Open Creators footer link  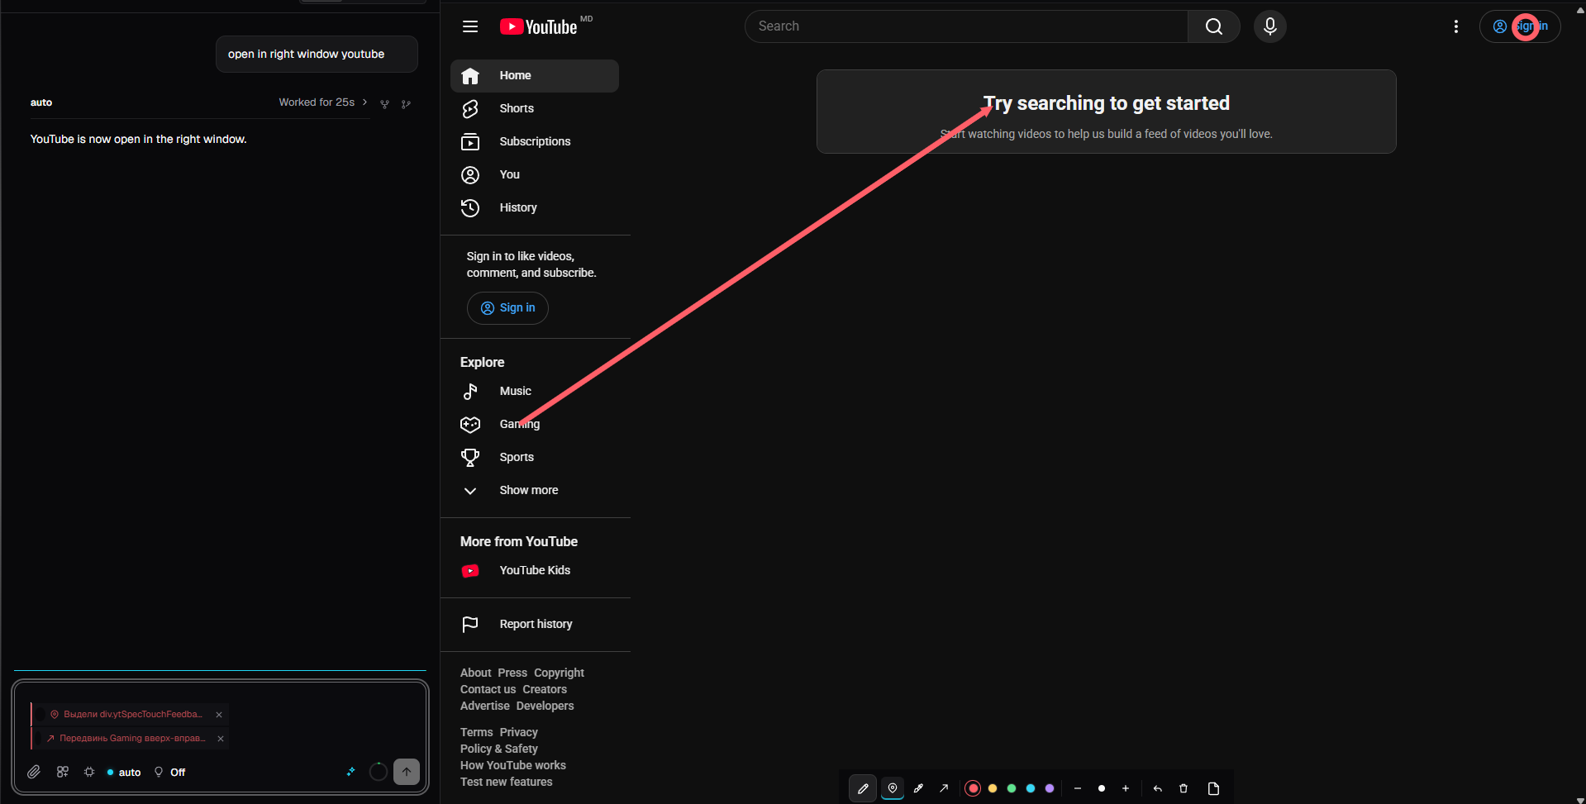[545, 689]
